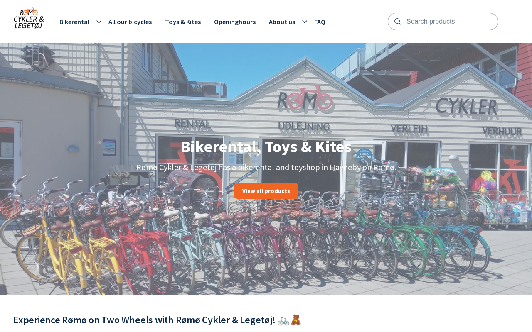The width and height of the screenshot is (532, 332).
Task: Click the magnifier icon in the search box
Action: (x=398, y=22)
